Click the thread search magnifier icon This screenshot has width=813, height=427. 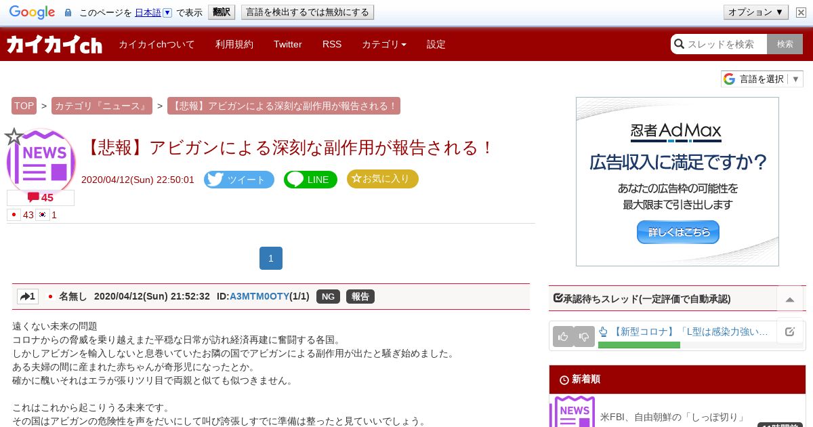[679, 44]
